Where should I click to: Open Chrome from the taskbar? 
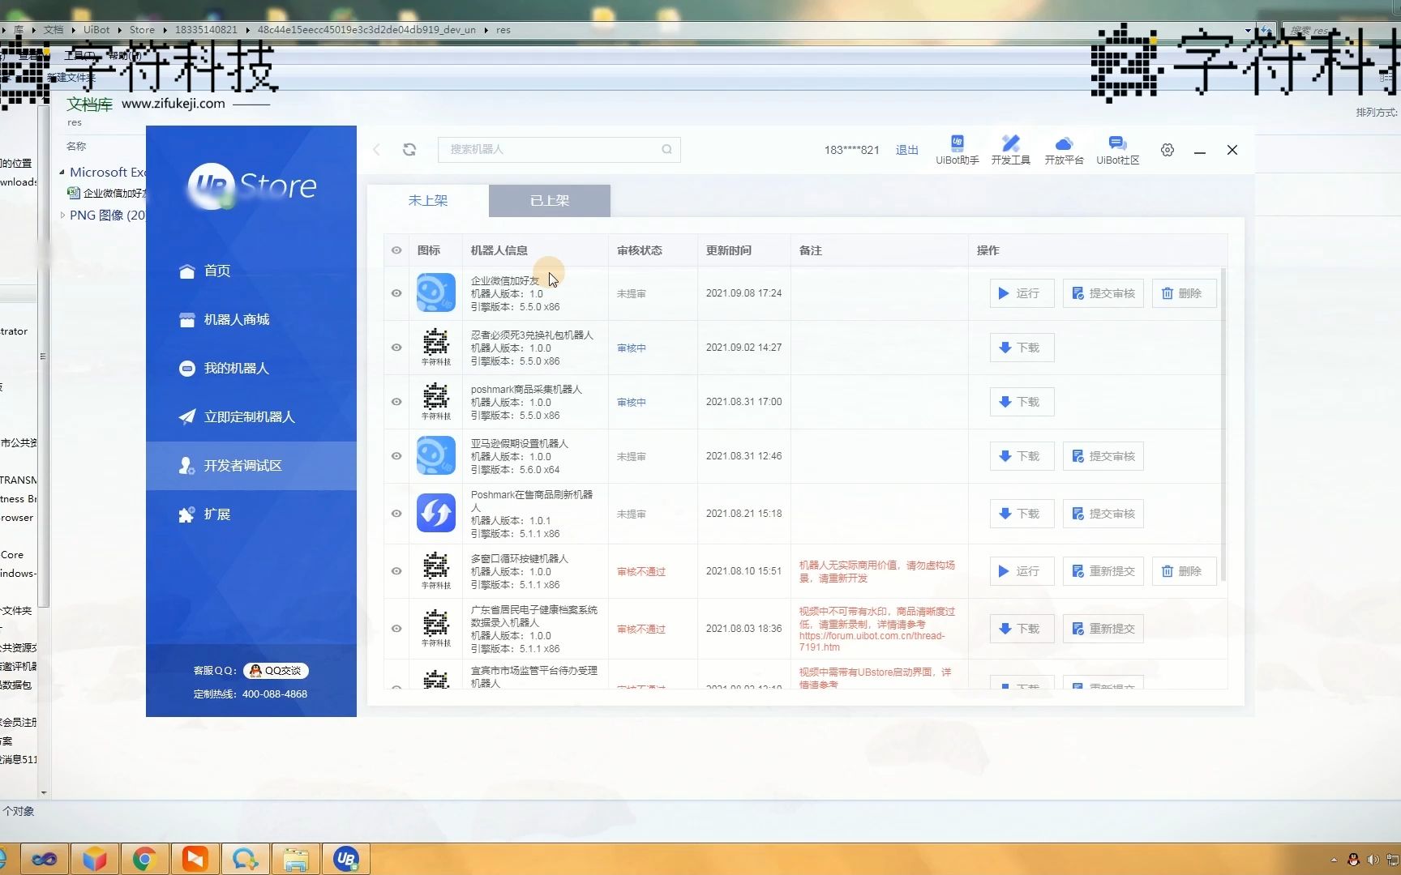(144, 859)
